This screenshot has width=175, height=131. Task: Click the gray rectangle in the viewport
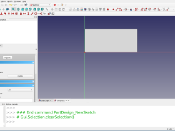point(111,41)
